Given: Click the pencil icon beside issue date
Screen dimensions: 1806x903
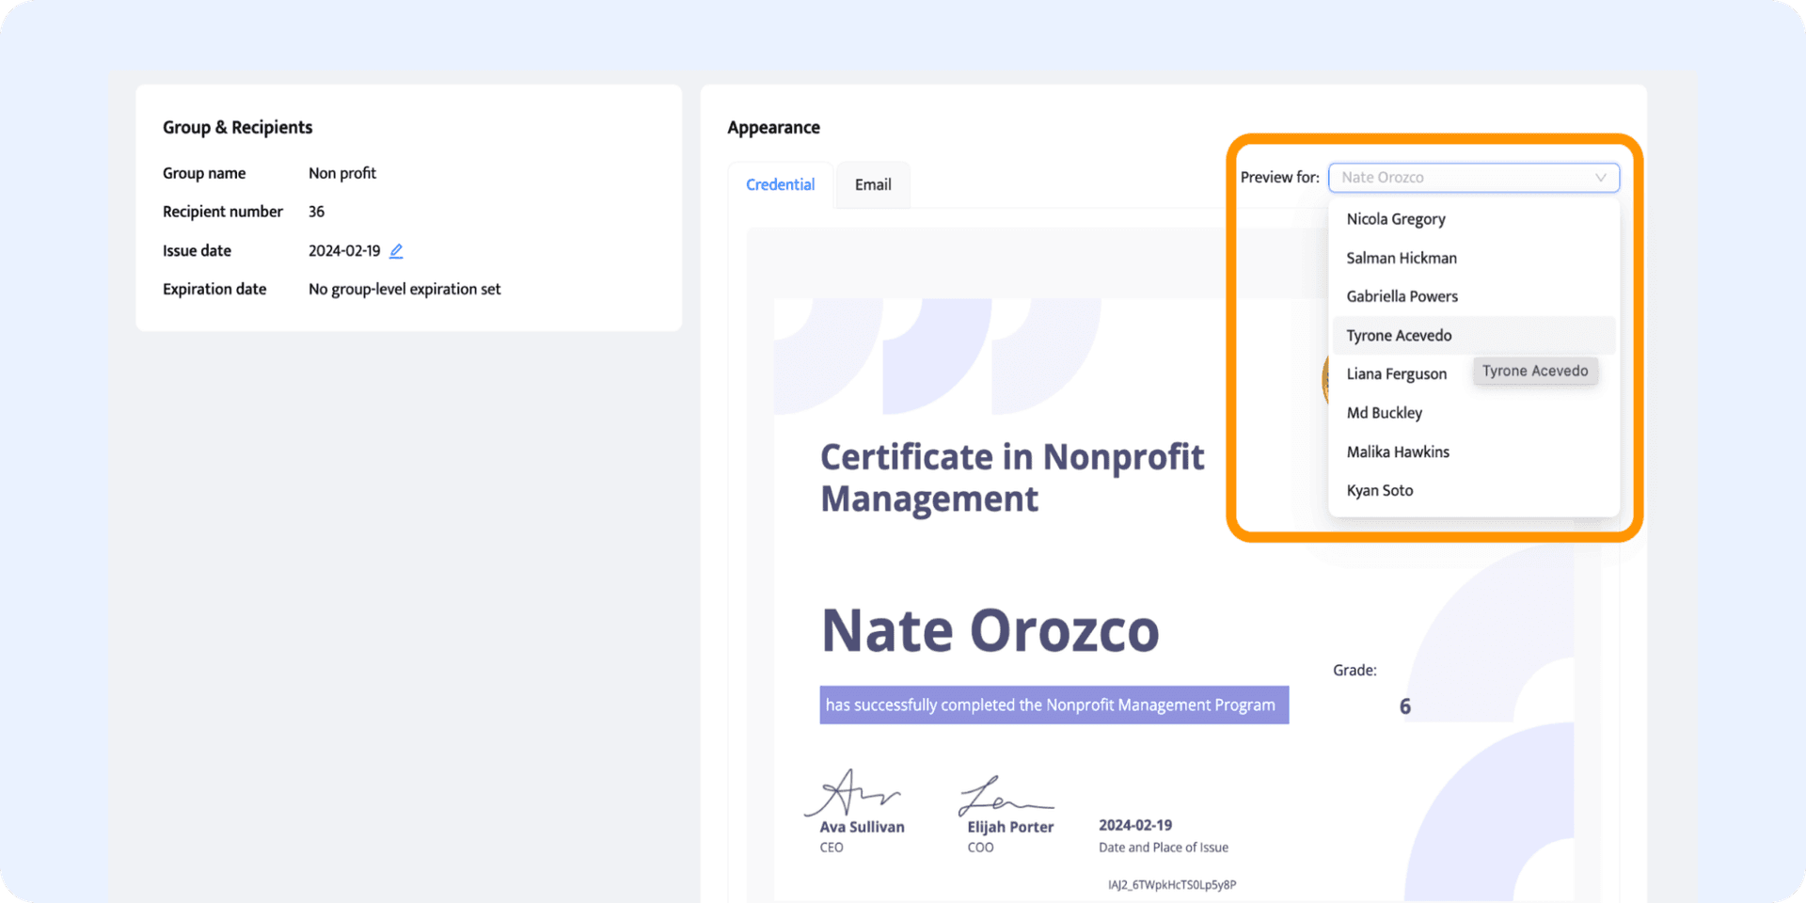Looking at the screenshot, I should tap(396, 251).
